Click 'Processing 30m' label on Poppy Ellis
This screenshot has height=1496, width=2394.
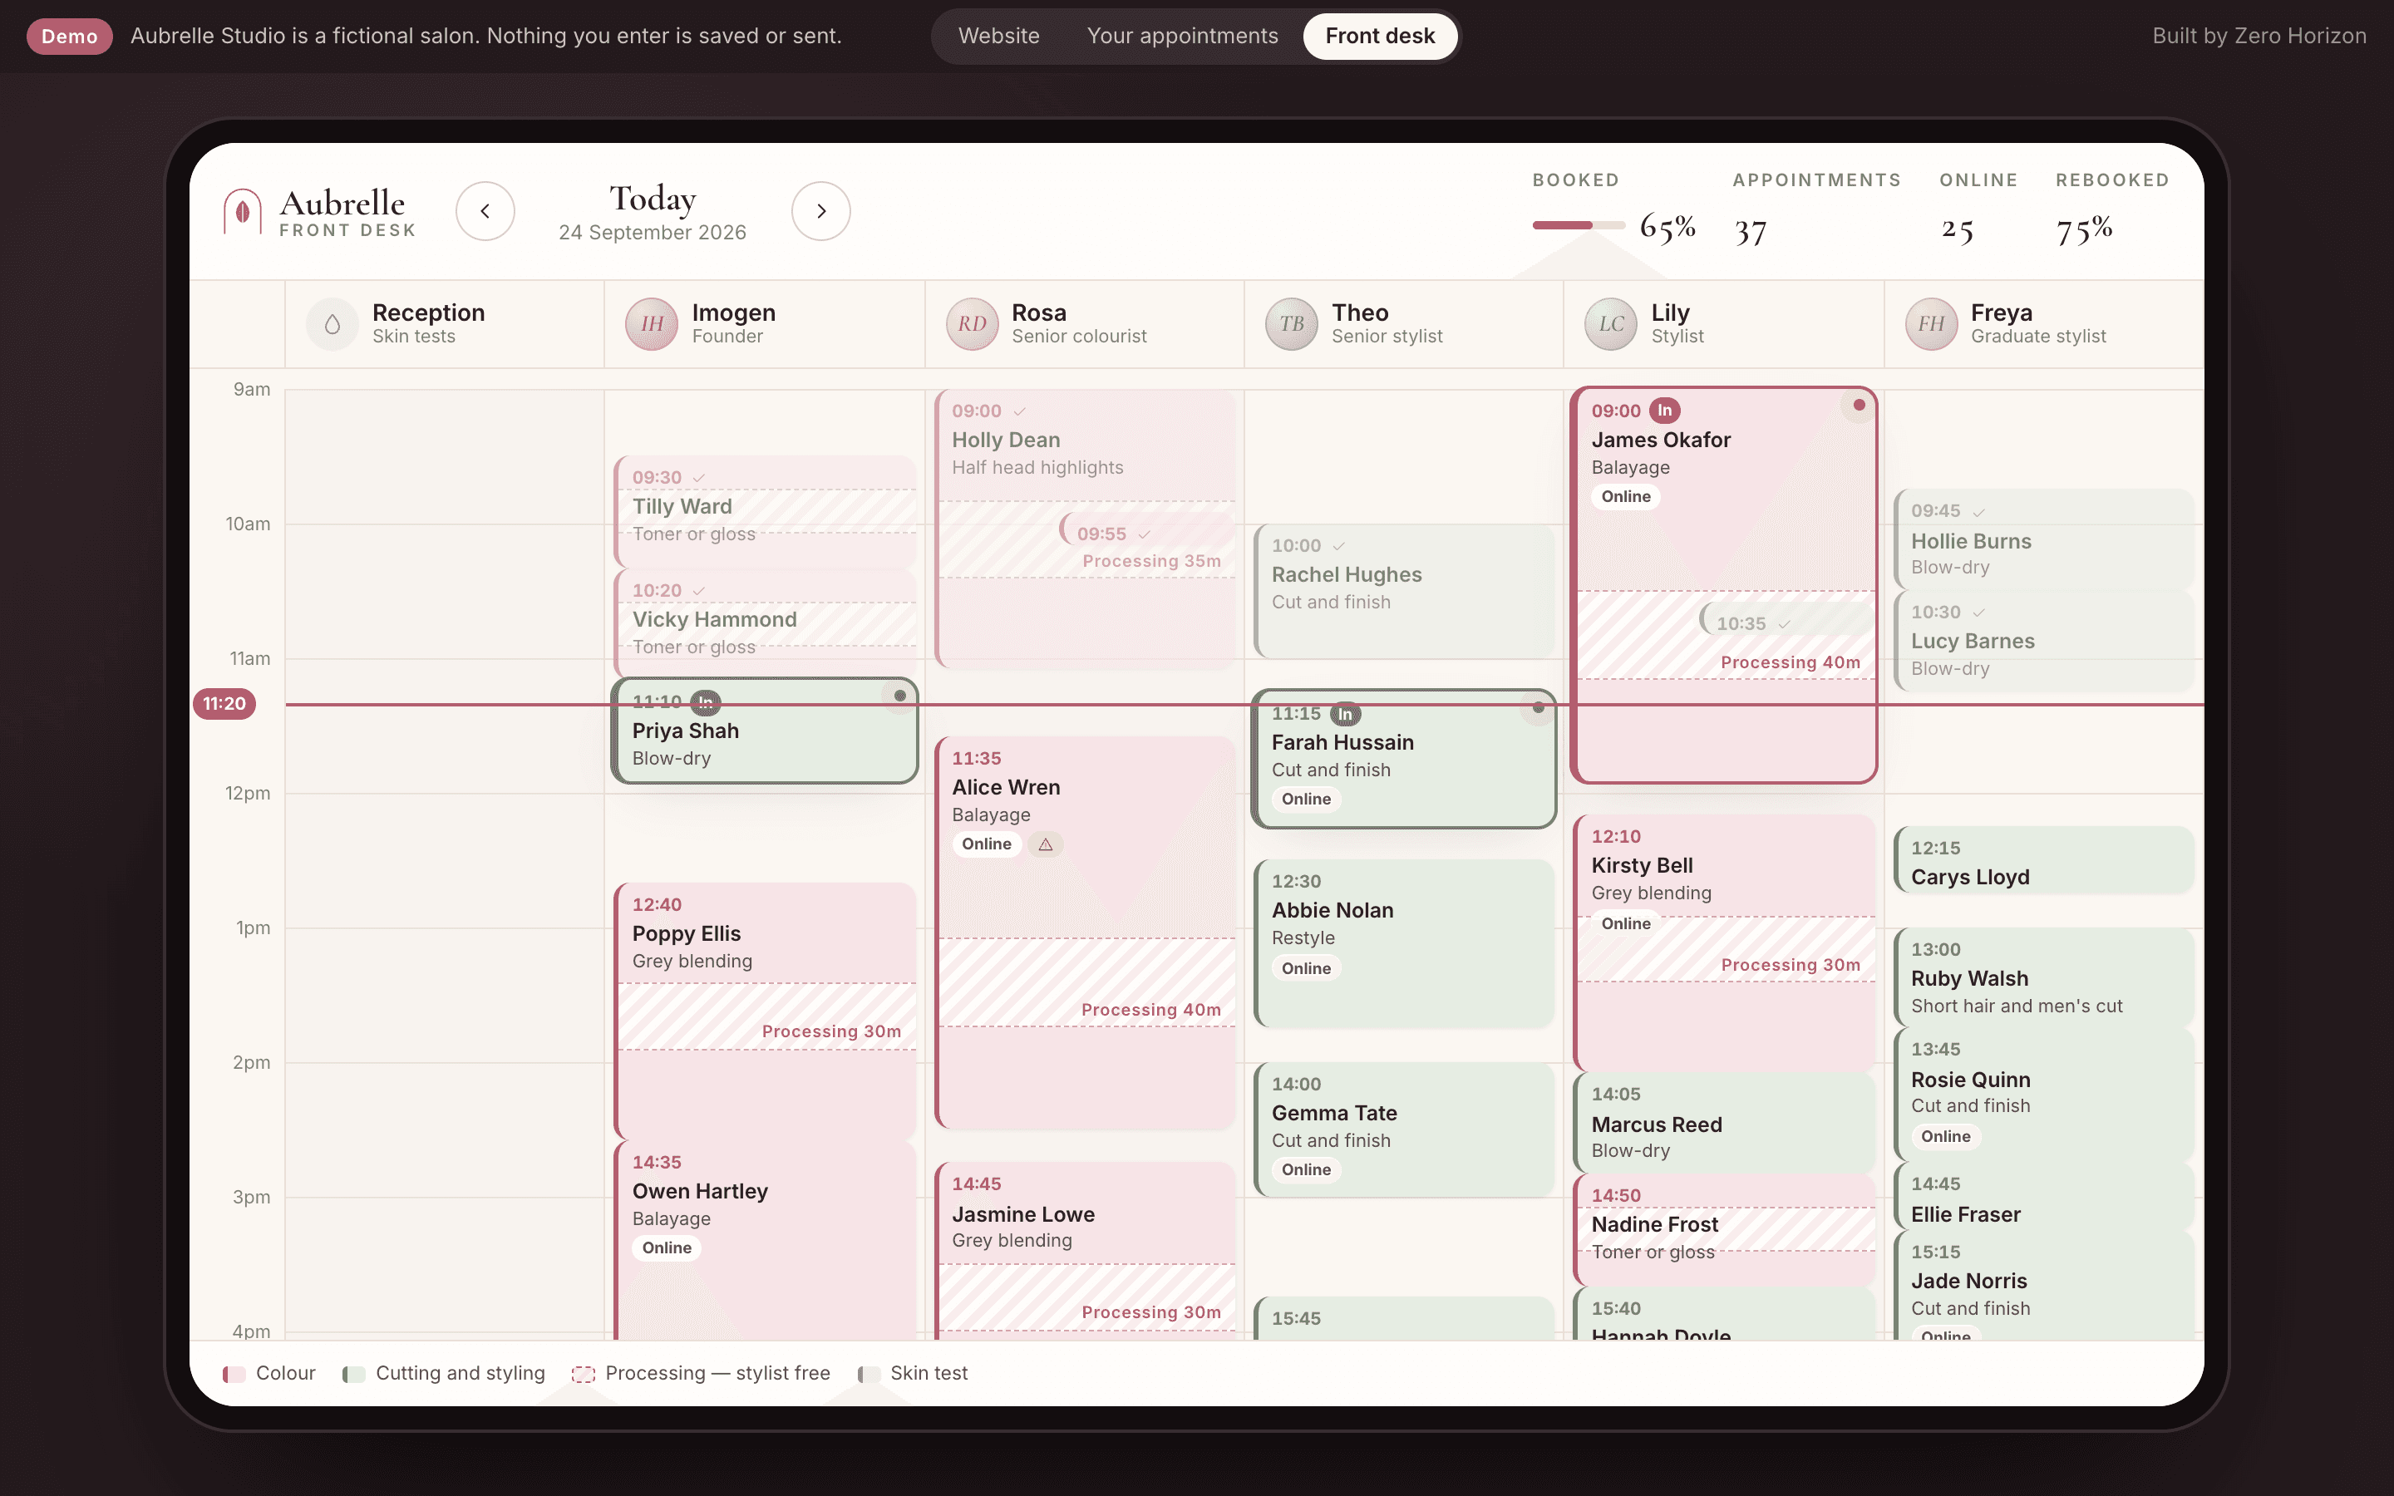click(831, 1031)
